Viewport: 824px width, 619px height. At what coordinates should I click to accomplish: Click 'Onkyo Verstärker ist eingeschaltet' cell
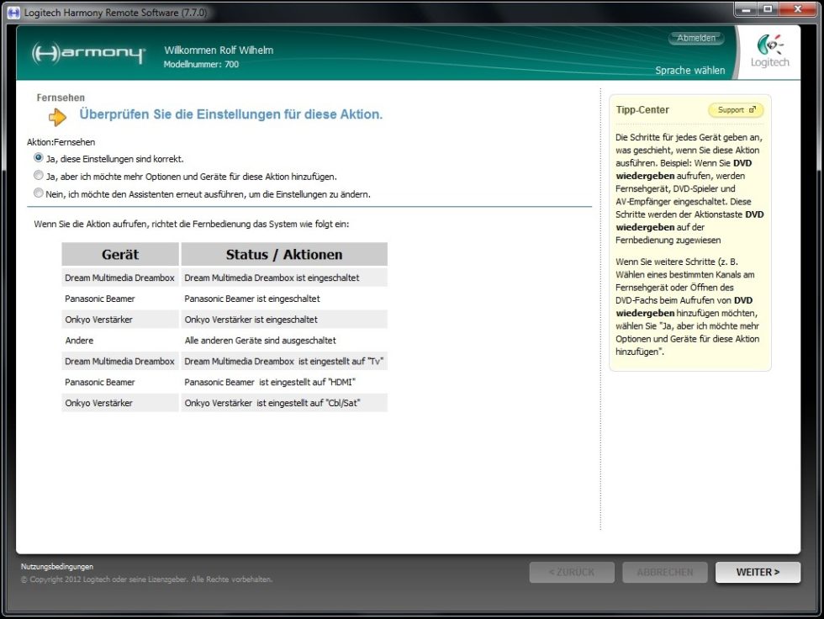(284, 320)
